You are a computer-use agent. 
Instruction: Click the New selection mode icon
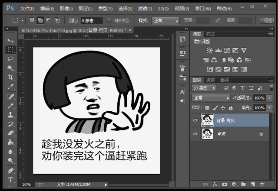(32, 20)
